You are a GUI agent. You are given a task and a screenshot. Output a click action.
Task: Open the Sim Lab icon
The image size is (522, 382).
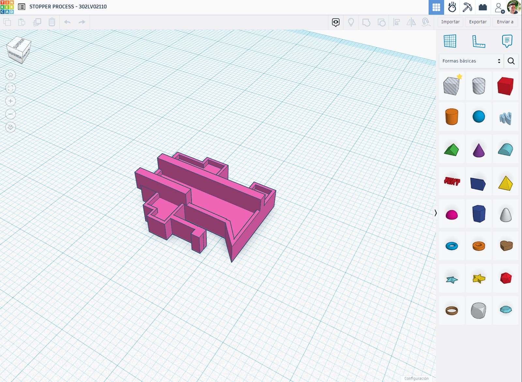tap(452, 7)
